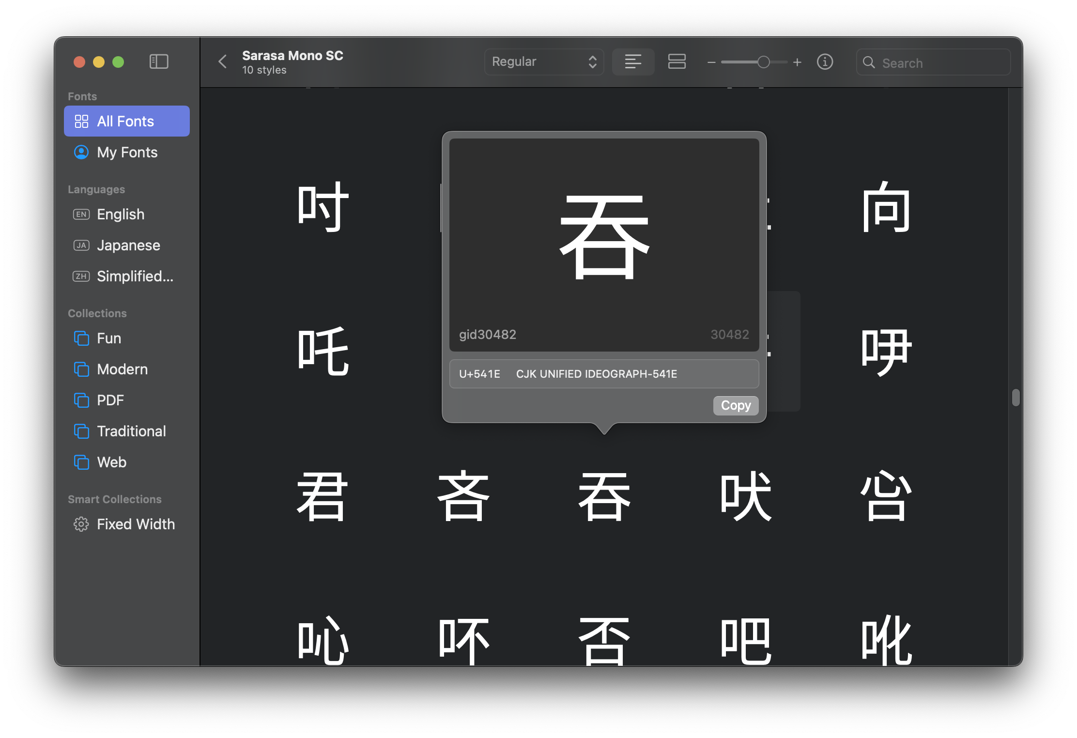Screen dimensions: 1077x738
Task: Open the Regular style dropdown
Action: click(x=544, y=61)
